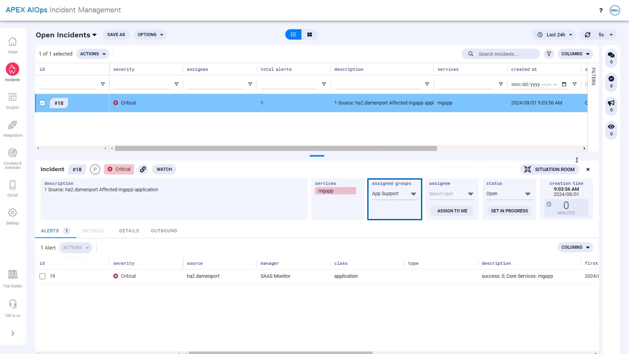Open alerts ACTIONS dropdown
The width and height of the screenshot is (629, 354).
pos(76,248)
